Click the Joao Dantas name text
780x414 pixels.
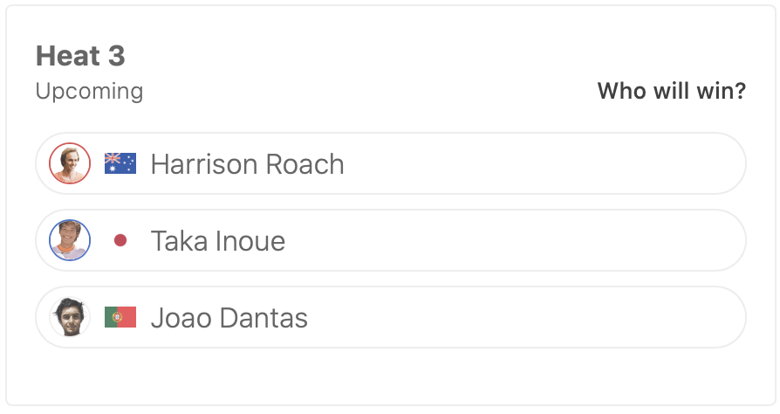pos(229,318)
